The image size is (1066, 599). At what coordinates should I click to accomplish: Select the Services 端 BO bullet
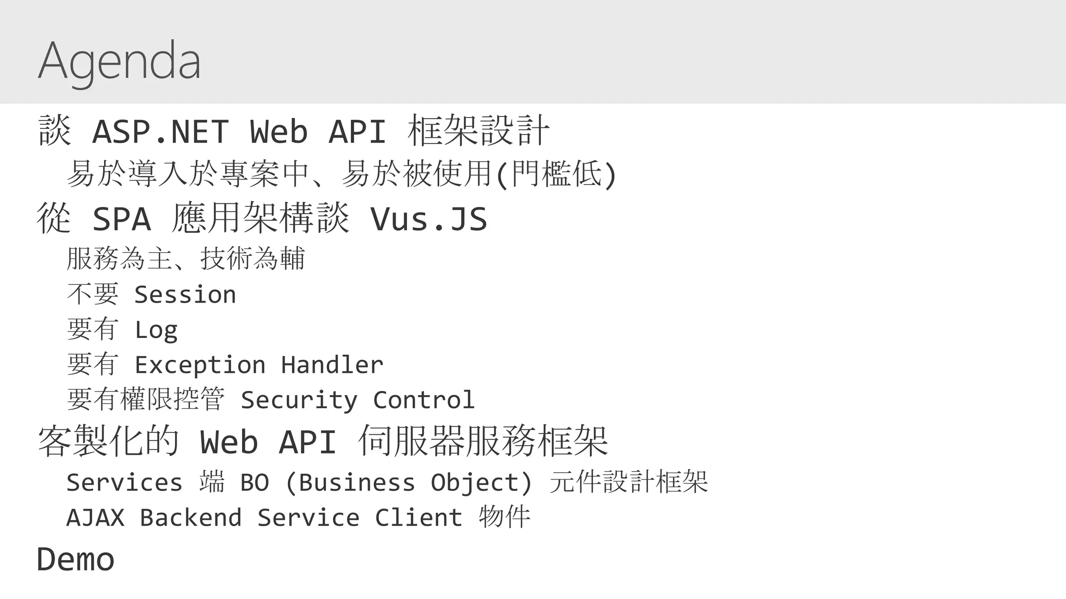[387, 482]
